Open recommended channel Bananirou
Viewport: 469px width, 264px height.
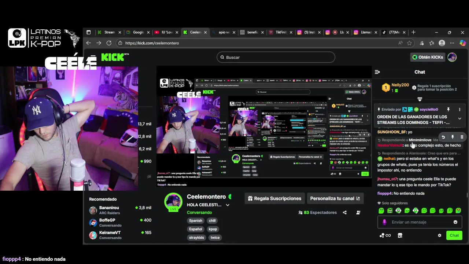[120, 210]
